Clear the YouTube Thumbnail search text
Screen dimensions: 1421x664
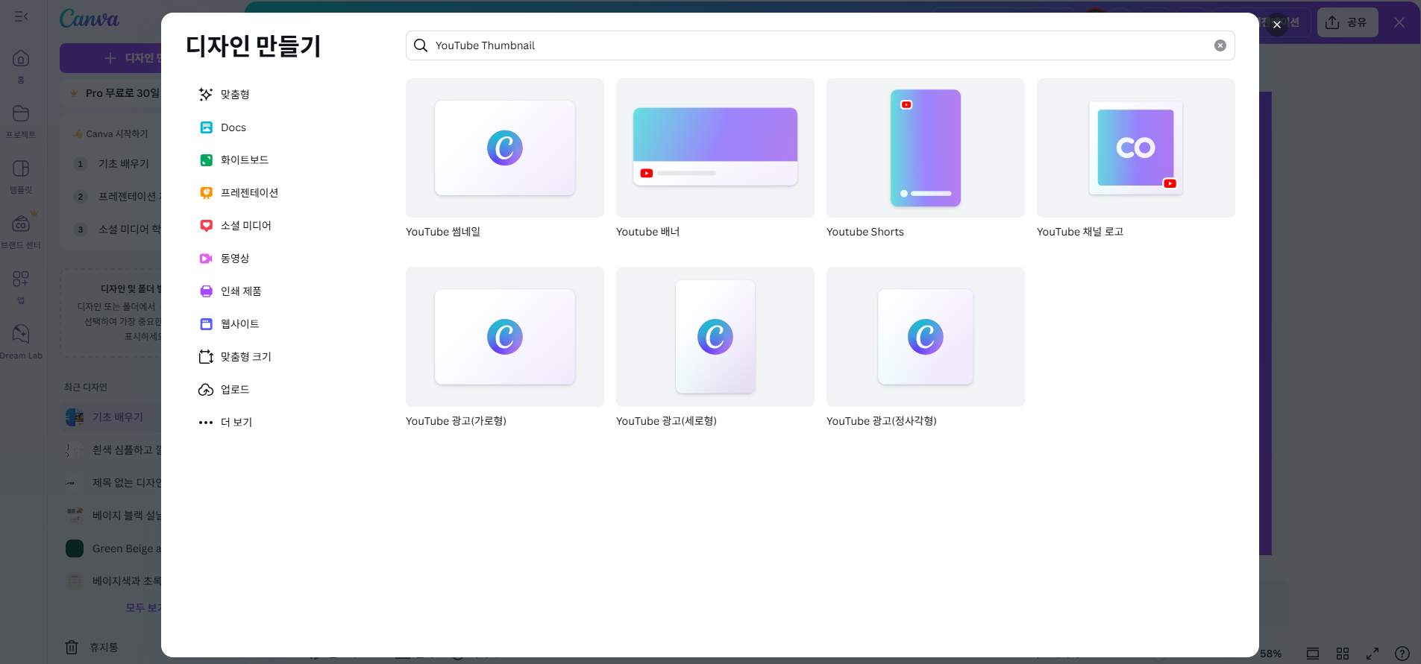pos(1220,45)
